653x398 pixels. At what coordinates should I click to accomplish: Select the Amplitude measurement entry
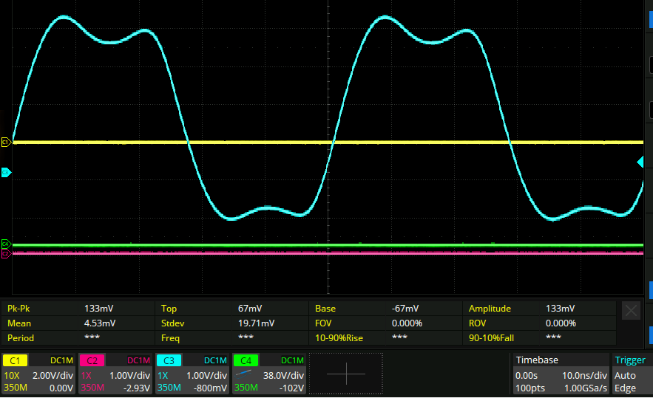tap(490, 309)
